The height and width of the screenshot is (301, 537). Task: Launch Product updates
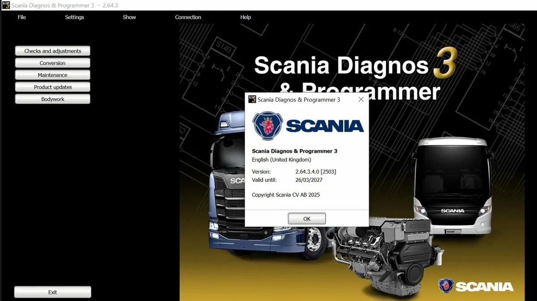click(x=52, y=87)
